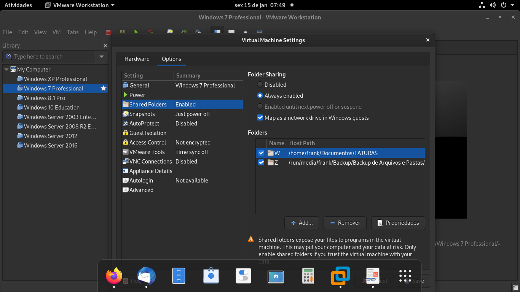The image size is (520, 292).
Task: Switch to the Hardware tab
Action: pyautogui.click(x=137, y=59)
